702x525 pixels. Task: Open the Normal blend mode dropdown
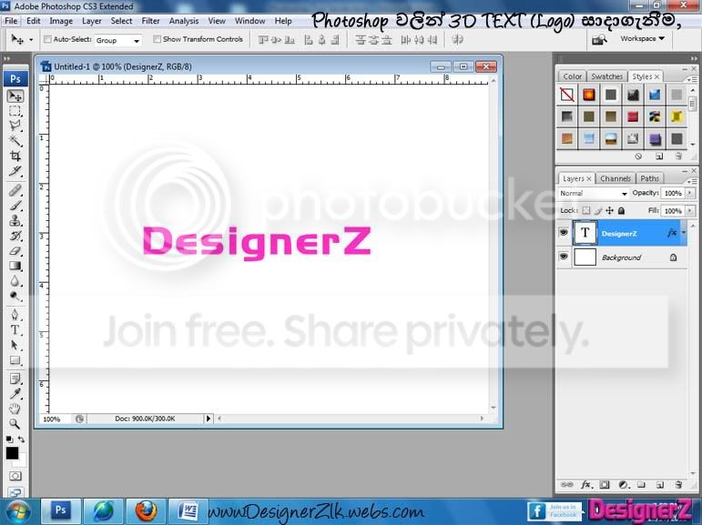pos(594,194)
